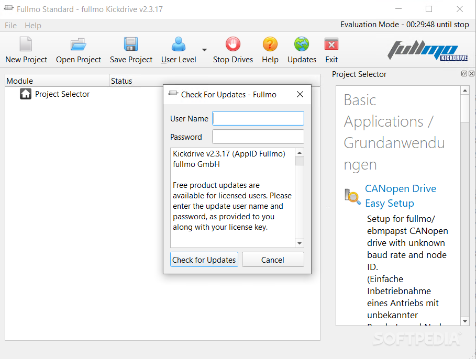Open the File menu

tap(10, 26)
